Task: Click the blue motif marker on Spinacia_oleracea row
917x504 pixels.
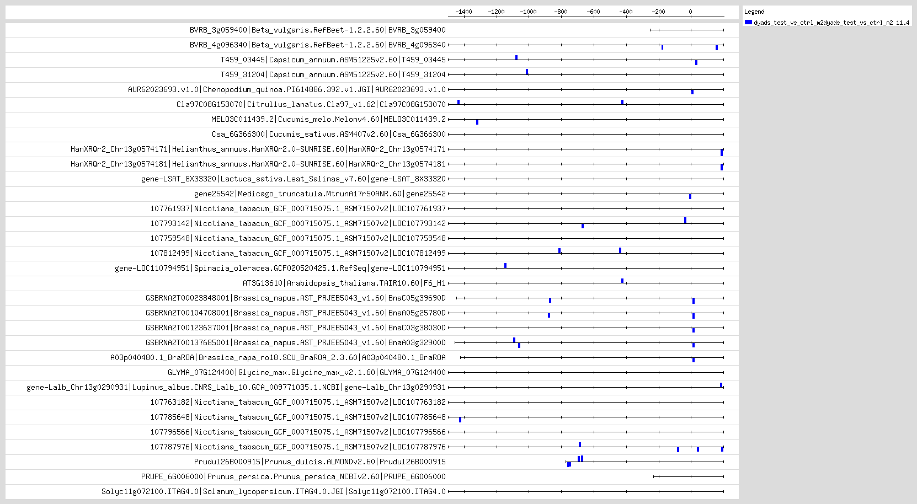Action: pos(505,266)
